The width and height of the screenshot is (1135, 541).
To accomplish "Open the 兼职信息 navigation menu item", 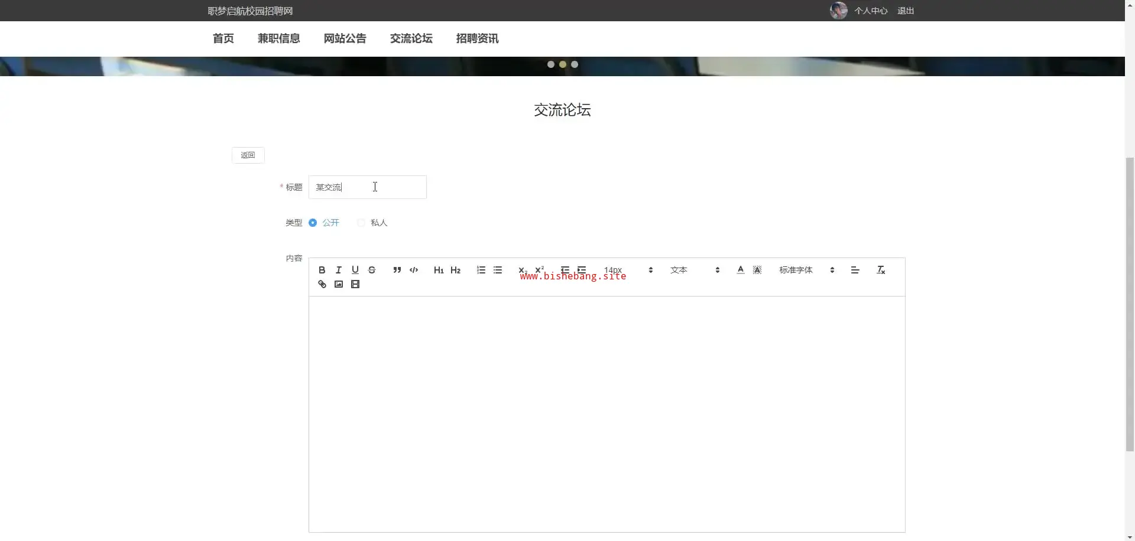I will coord(278,38).
